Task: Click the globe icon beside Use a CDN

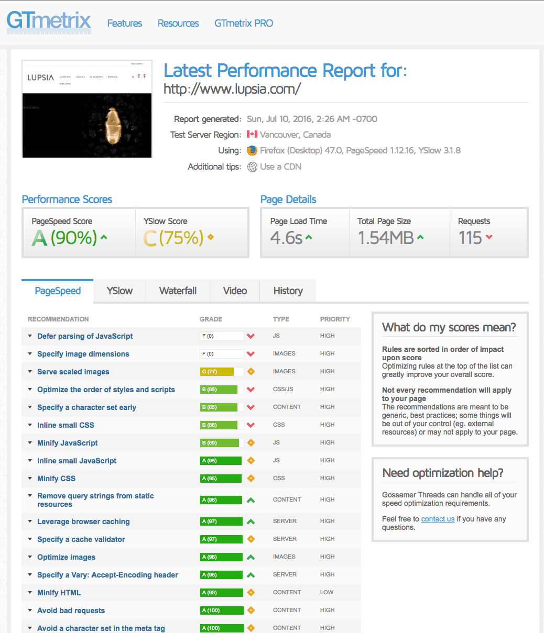Action: coord(252,167)
